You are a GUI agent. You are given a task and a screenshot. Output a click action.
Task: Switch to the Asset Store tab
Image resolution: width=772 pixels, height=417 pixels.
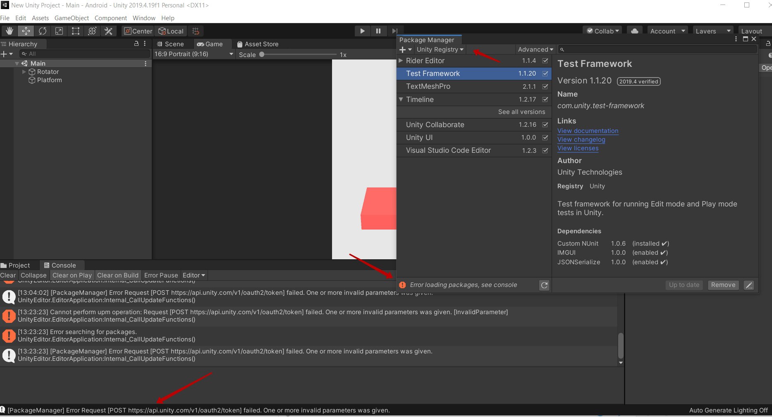pyautogui.click(x=257, y=44)
